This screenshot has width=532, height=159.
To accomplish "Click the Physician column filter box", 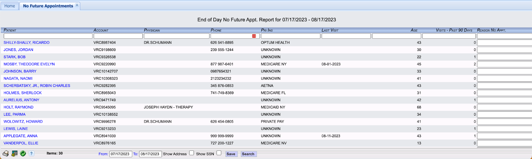I will click(x=177, y=36).
